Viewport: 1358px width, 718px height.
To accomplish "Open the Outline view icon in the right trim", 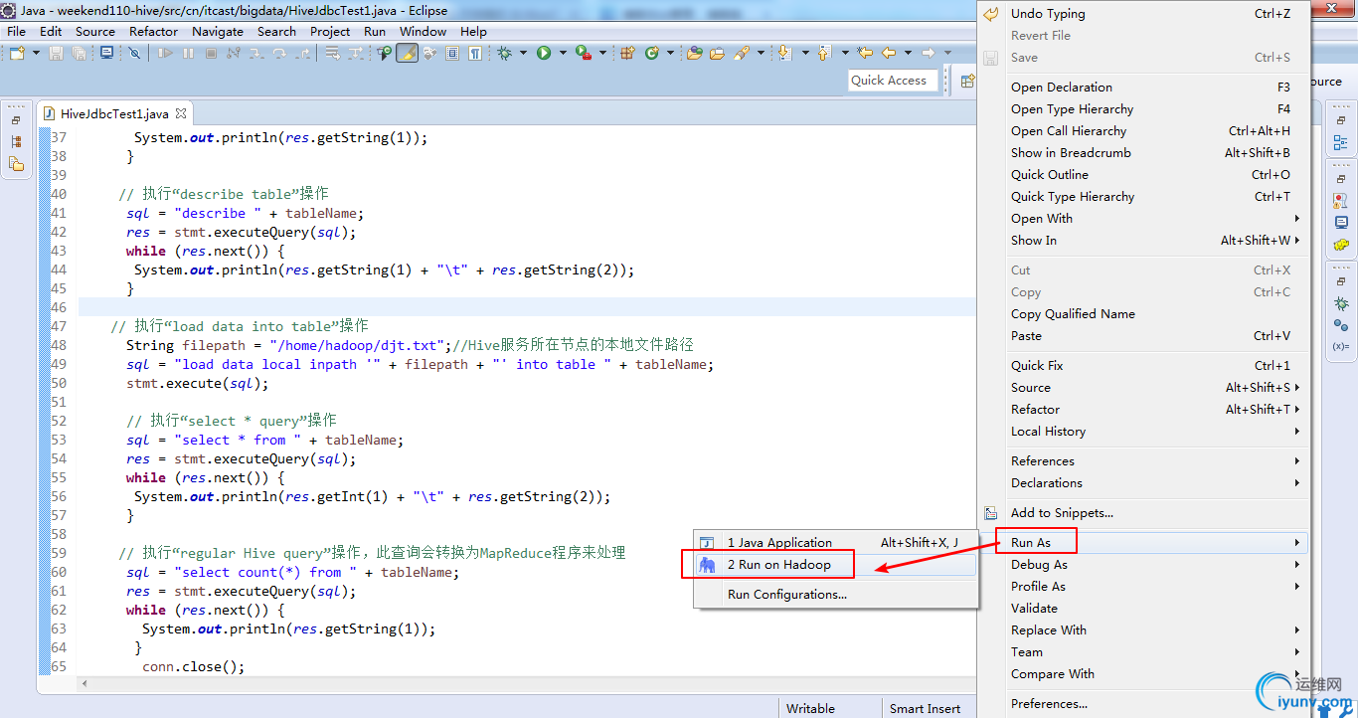I will click(x=1340, y=142).
